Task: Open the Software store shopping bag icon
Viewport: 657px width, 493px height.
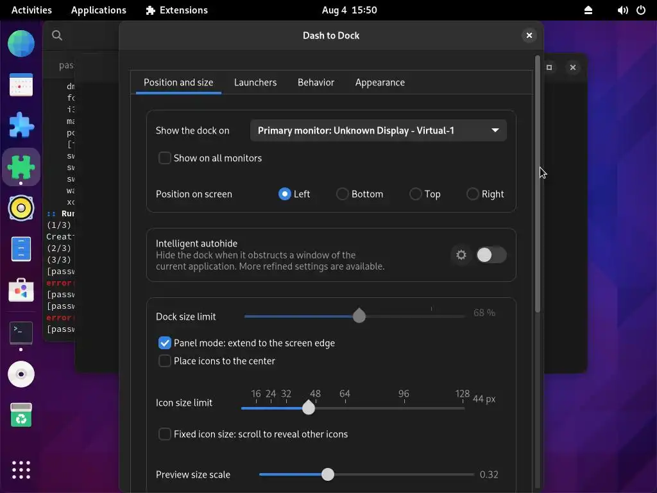Action: (x=21, y=290)
